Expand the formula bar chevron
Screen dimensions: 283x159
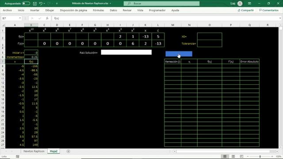click(280, 18)
